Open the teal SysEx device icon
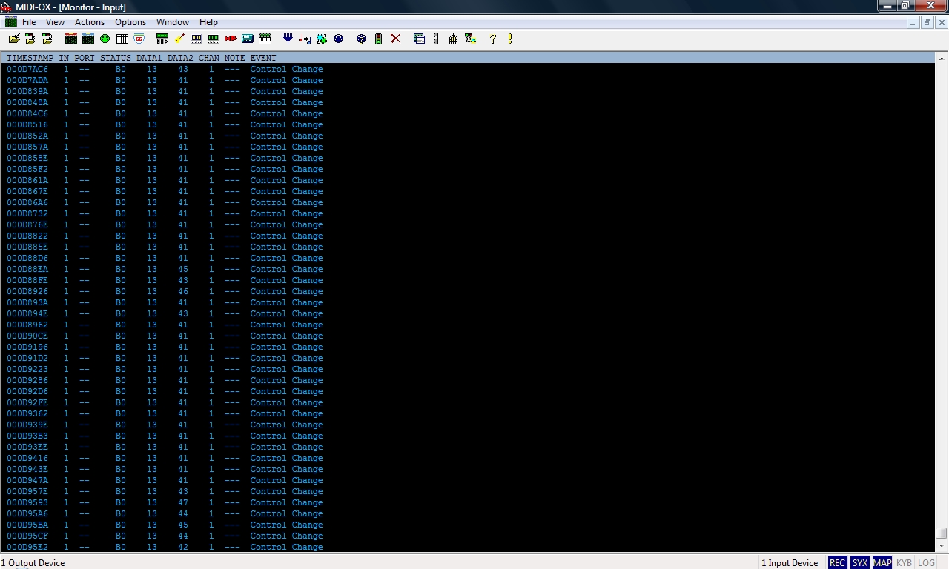Image resolution: width=949 pixels, height=569 pixels. point(248,39)
